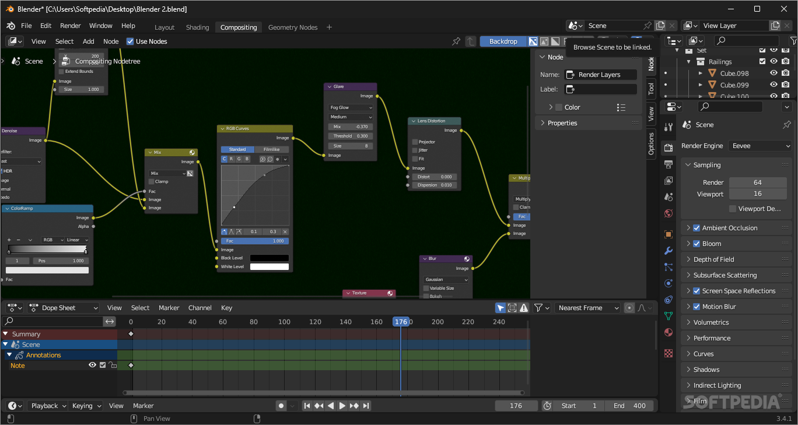Disable the Bloom checkbox
The image size is (798, 425).
pyautogui.click(x=696, y=244)
